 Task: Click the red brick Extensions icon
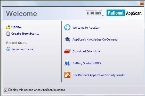click(67, 51)
